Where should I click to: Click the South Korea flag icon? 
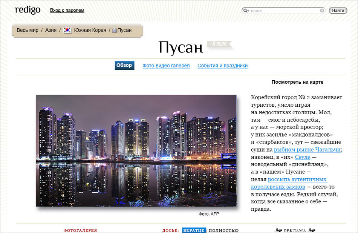point(67,30)
